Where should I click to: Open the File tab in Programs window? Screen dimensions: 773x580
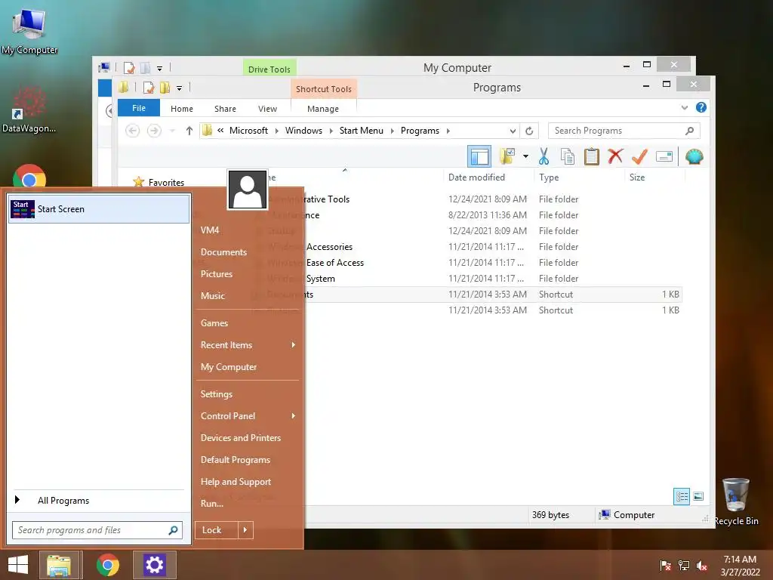tap(139, 108)
